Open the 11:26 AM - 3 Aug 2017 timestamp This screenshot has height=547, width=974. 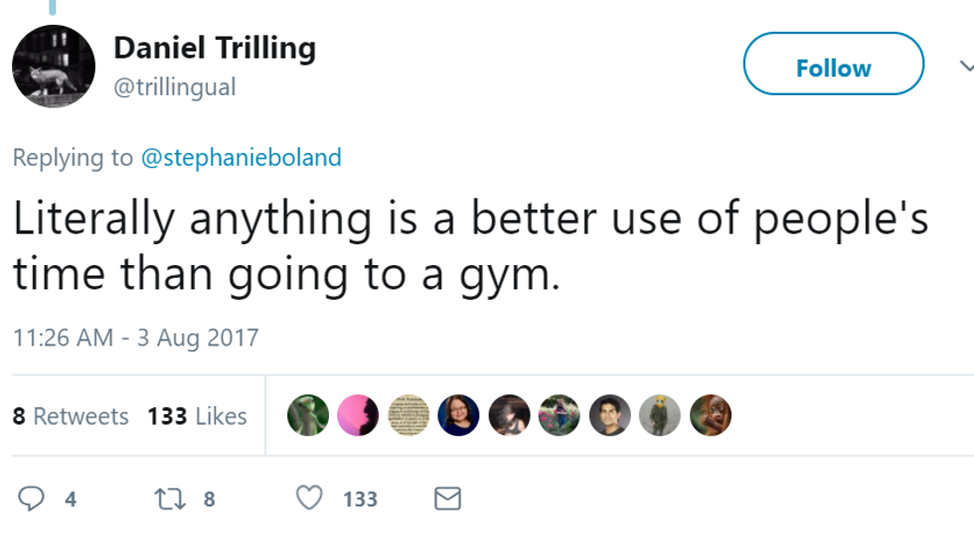click(135, 337)
